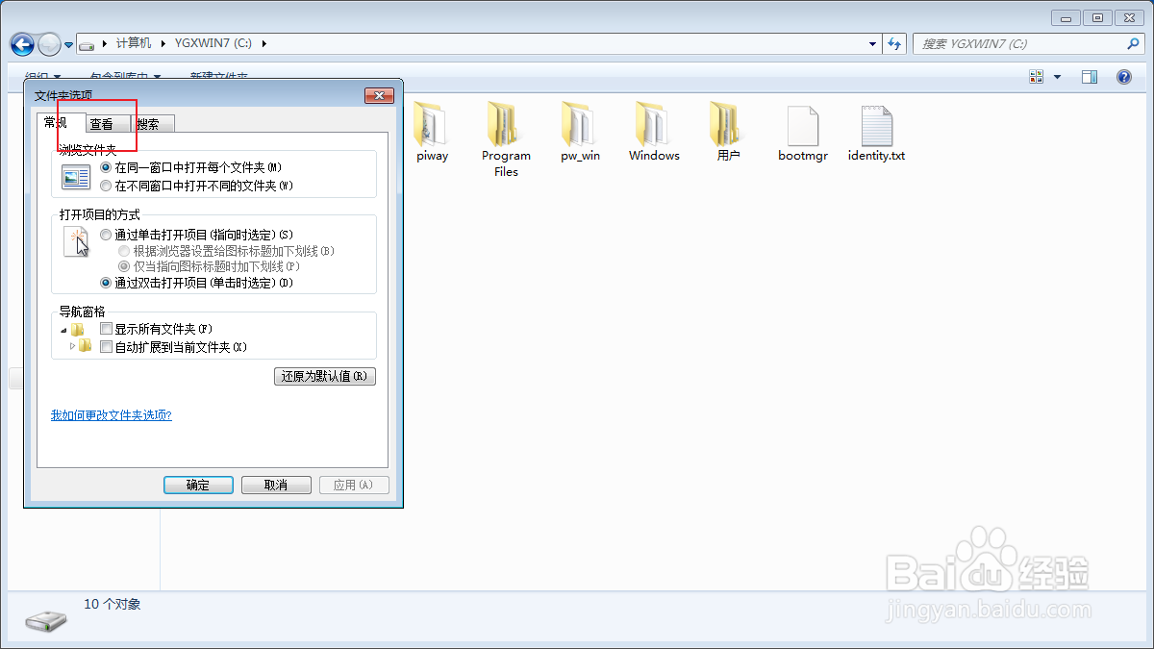Viewport: 1154px width, 649px height.
Task: Click the 应用(A) button
Action: point(354,485)
